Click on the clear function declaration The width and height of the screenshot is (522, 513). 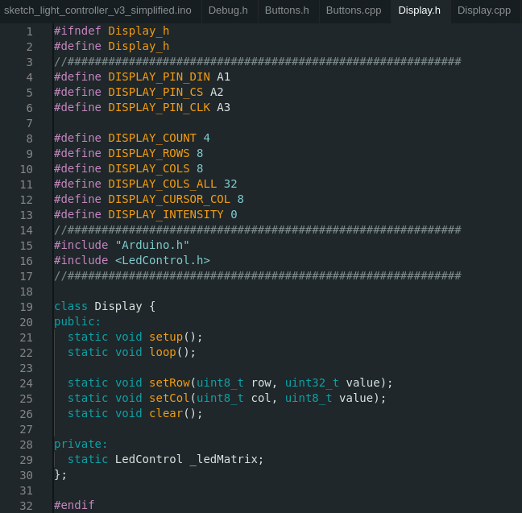point(165,413)
